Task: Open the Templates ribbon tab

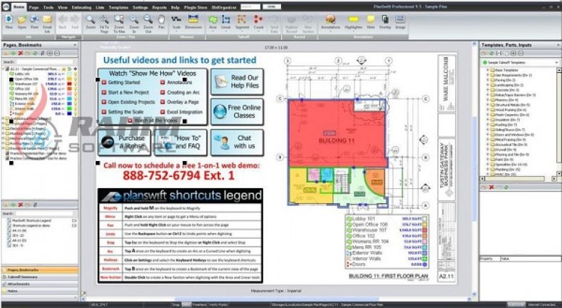Action: (x=118, y=7)
